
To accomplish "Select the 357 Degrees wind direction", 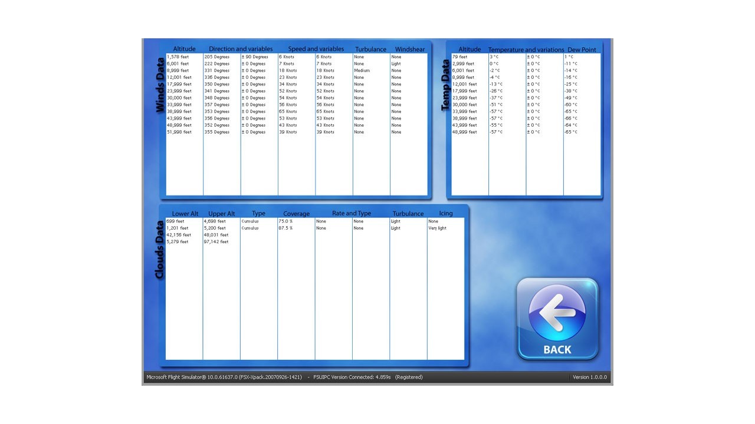I will (217, 105).
